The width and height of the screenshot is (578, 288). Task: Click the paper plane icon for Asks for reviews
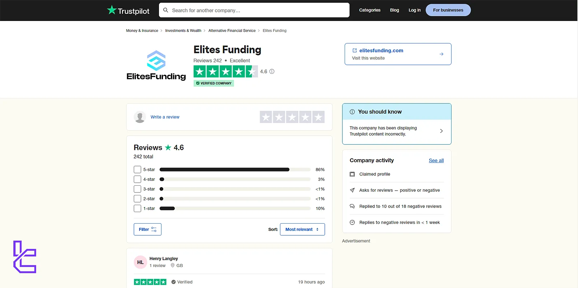coord(352,190)
